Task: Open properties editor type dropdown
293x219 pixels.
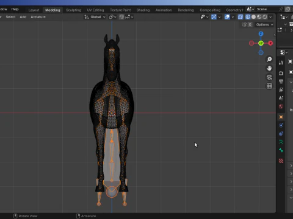Action: (x=284, y=52)
